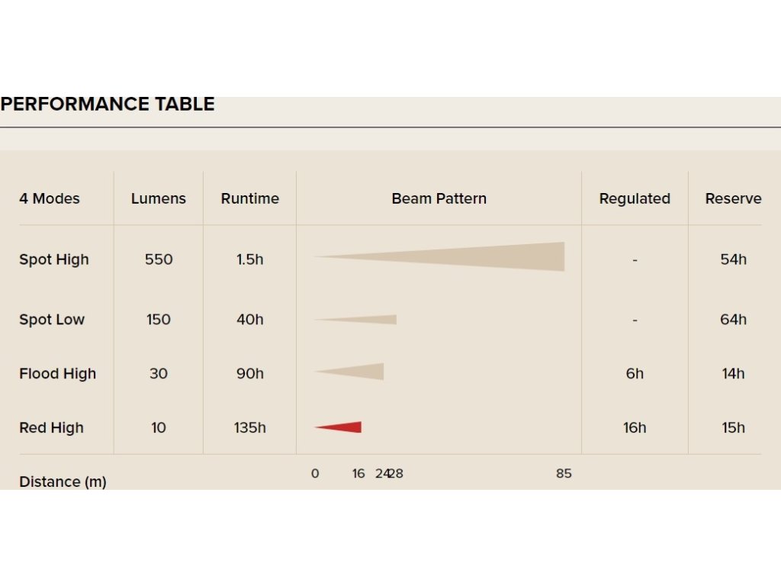The image size is (781, 586).
Task: Click the 85 distance marker
Action: coord(564,474)
